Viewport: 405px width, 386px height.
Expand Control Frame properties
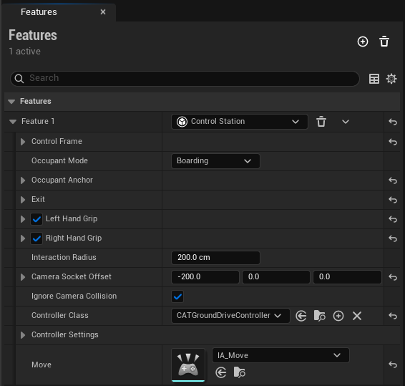point(23,142)
